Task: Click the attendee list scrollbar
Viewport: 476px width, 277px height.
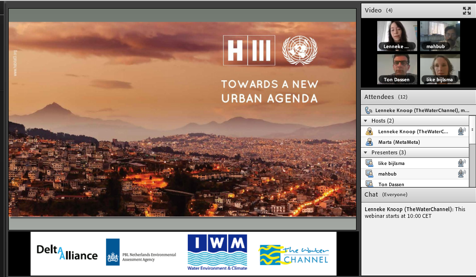Action: pyautogui.click(x=472, y=130)
